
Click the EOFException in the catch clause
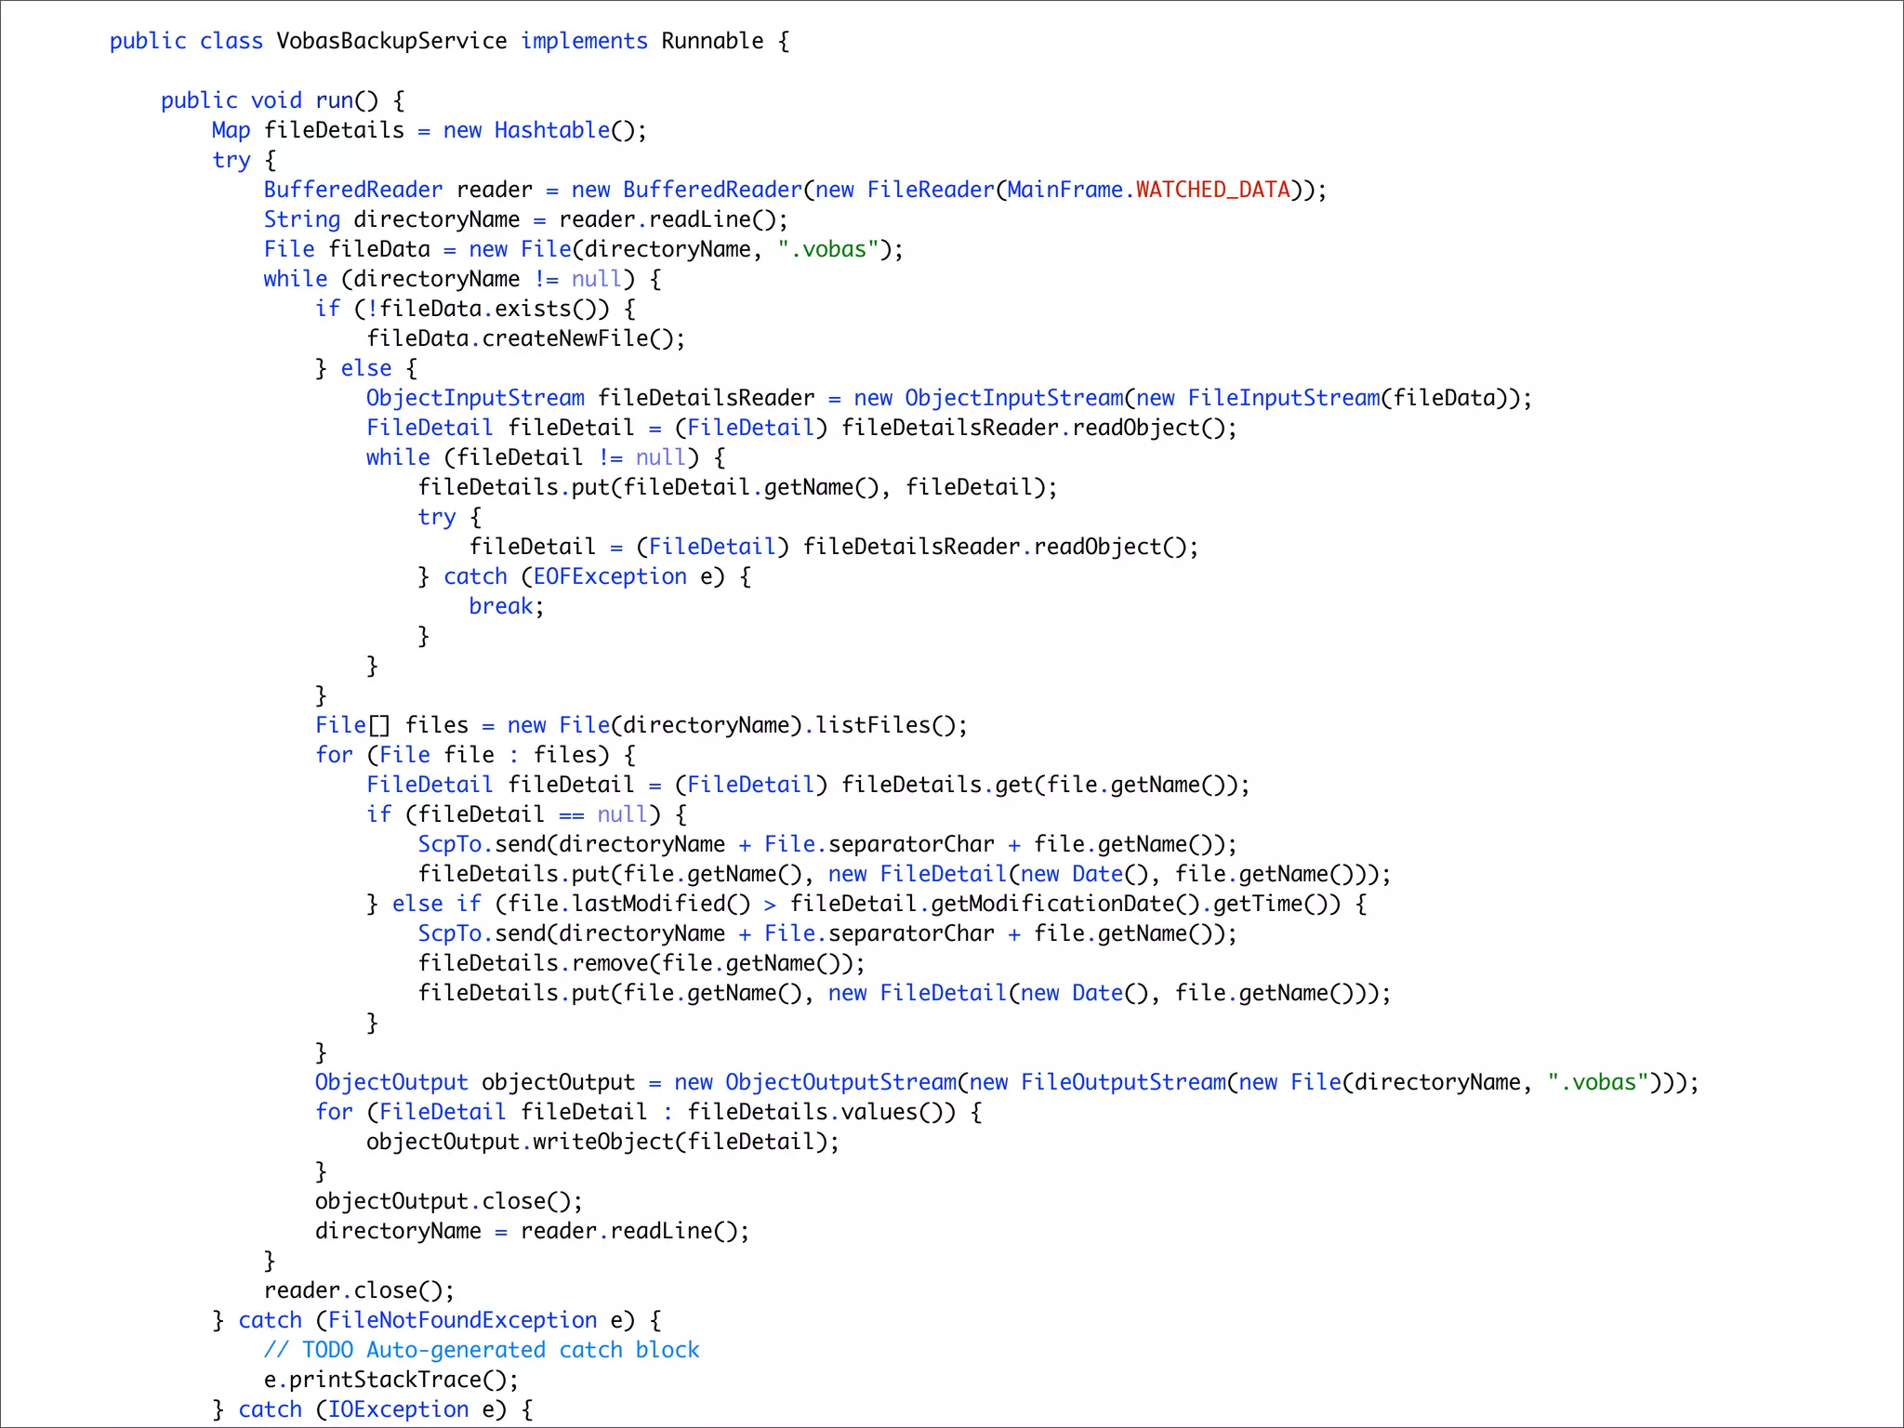[609, 576]
